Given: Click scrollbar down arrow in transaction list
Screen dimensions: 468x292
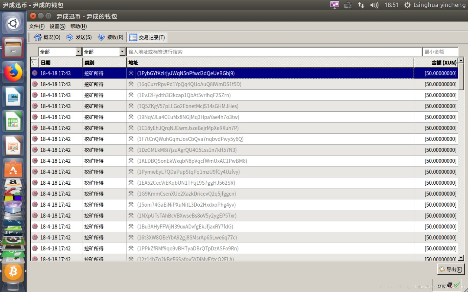Looking at the screenshot, I should pos(461,258).
